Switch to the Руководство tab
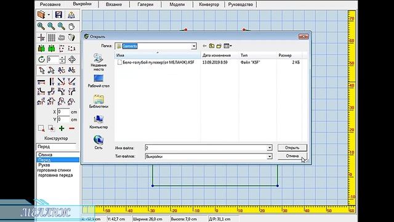 pos(241,4)
